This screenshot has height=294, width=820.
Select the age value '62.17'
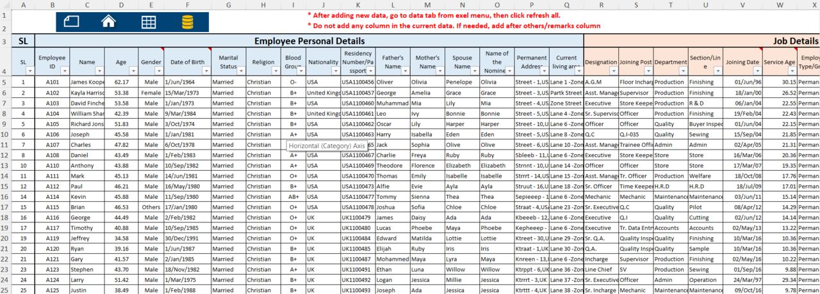[122, 82]
